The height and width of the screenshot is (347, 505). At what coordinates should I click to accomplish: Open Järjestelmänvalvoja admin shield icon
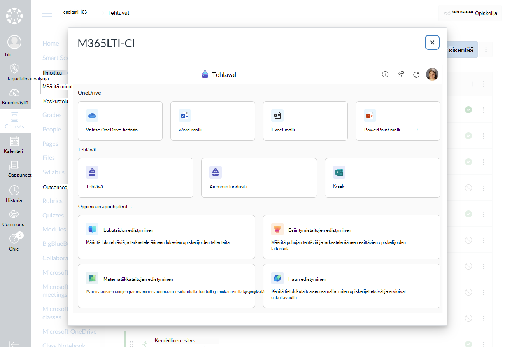tap(14, 69)
